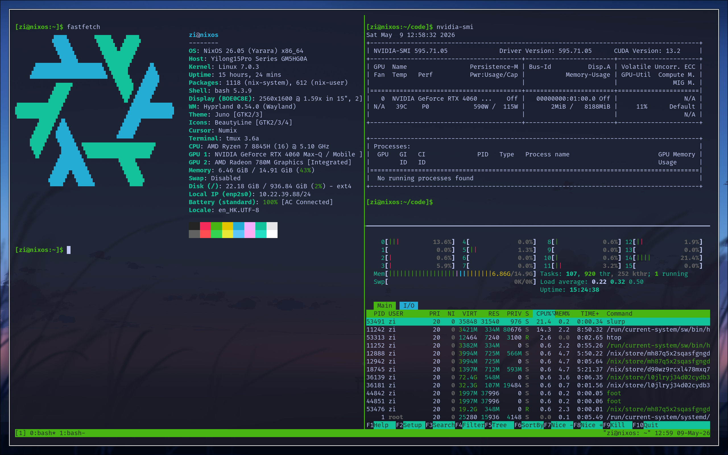728x455 pixels.
Task: Click the empty prompt in the left pane
Action: pos(43,250)
